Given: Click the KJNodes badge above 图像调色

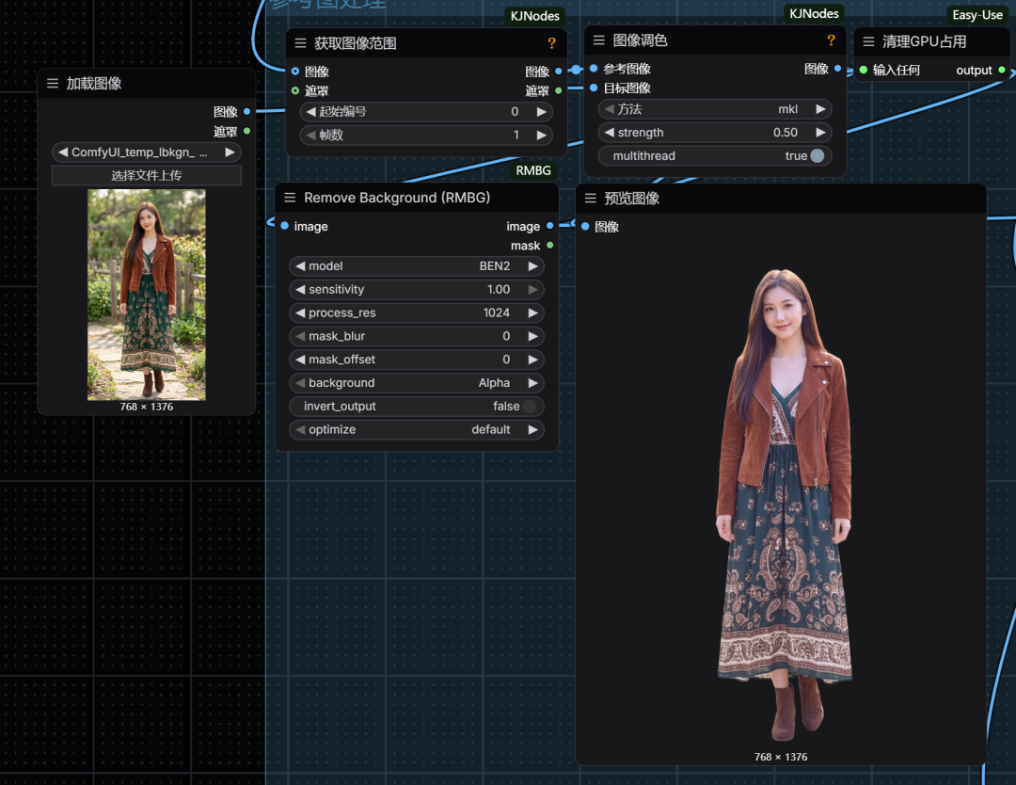Looking at the screenshot, I should tap(813, 14).
